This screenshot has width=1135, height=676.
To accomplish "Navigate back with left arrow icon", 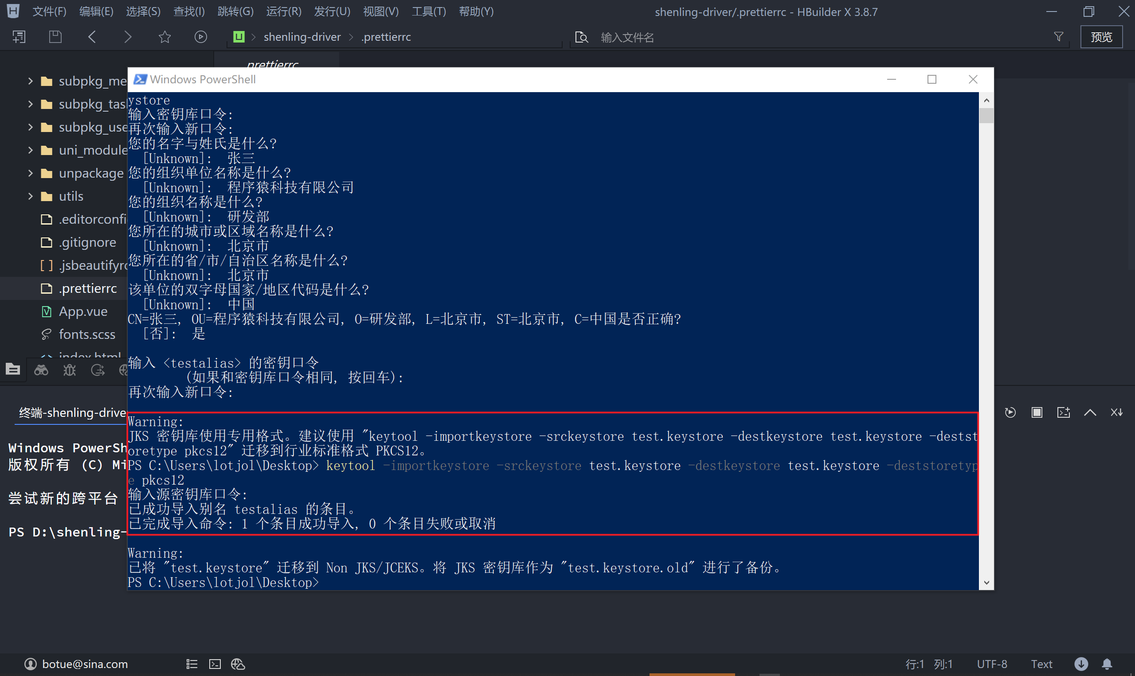I will (x=92, y=37).
